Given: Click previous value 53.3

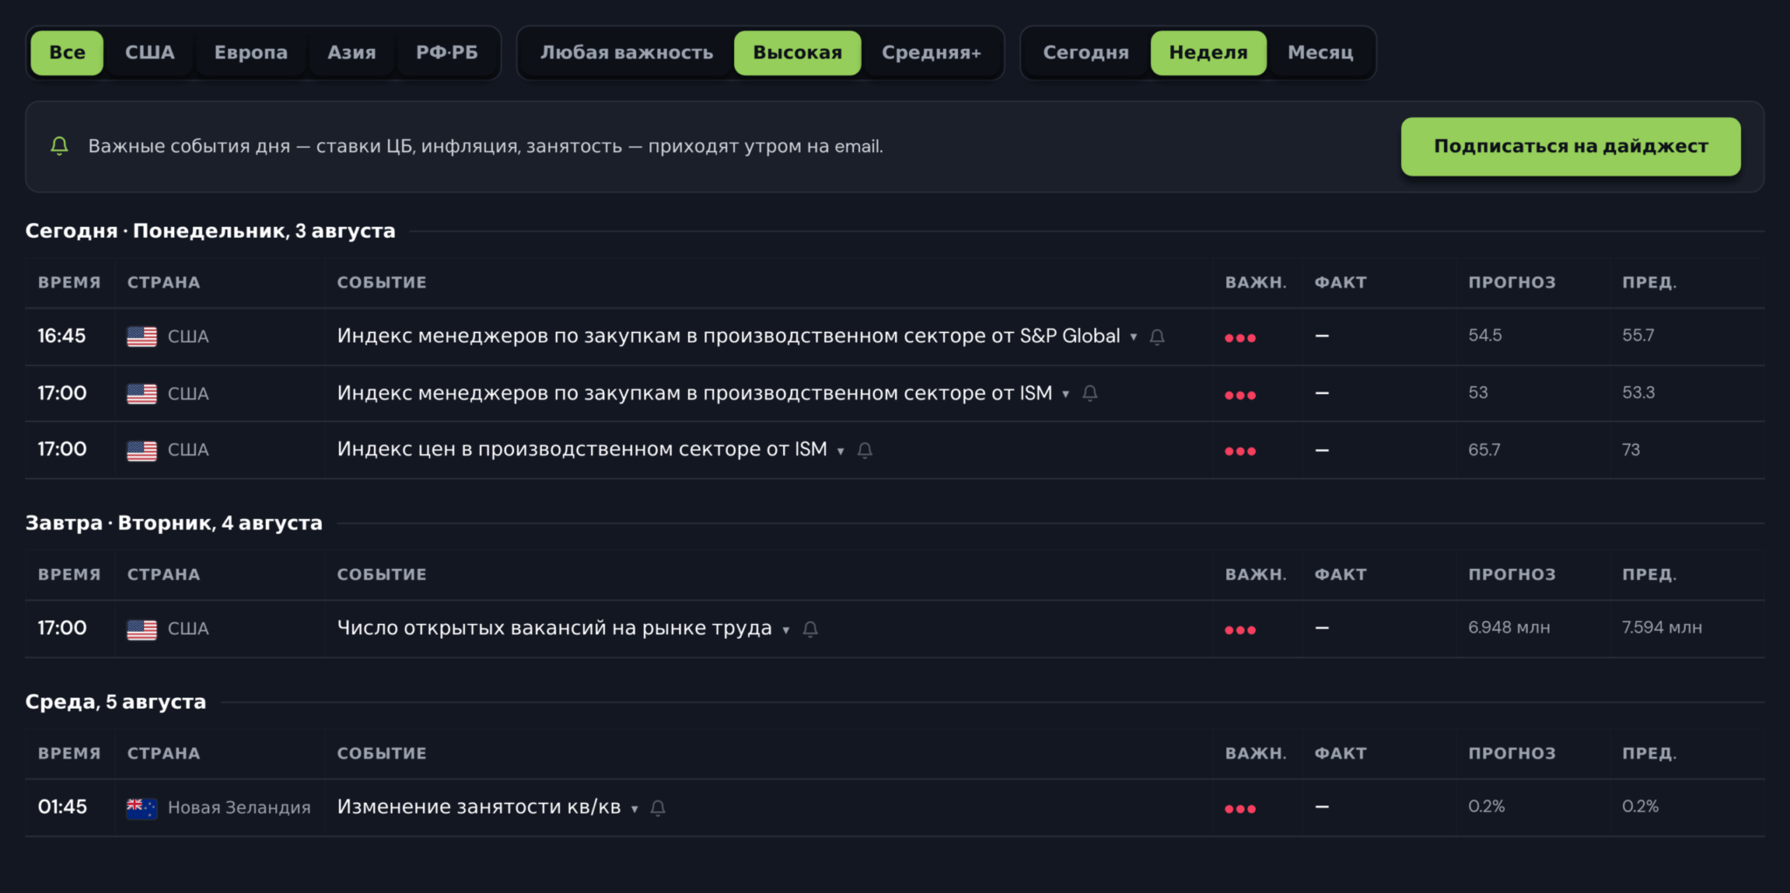Looking at the screenshot, I should (1638, 392).
